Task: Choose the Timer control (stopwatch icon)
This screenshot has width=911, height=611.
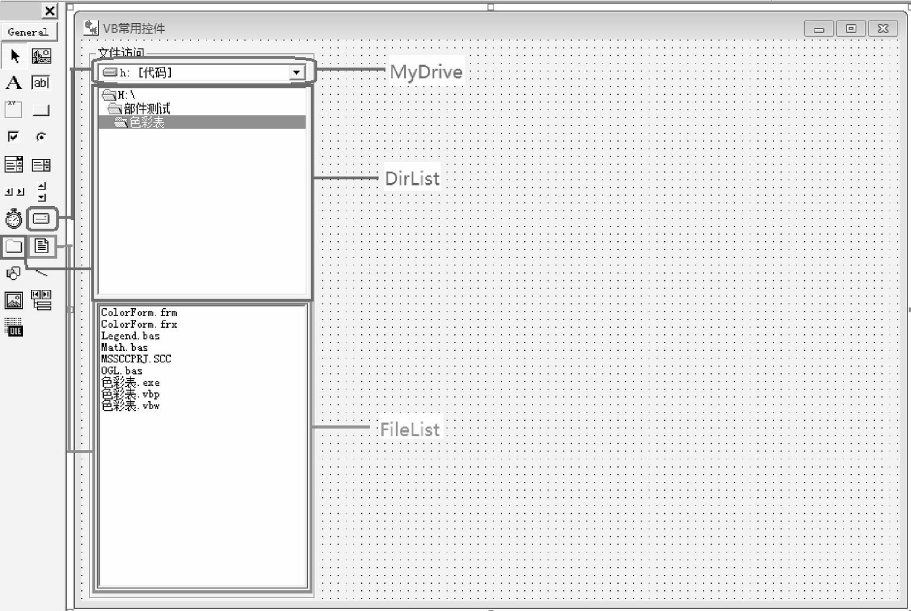Action: (14, 219)
